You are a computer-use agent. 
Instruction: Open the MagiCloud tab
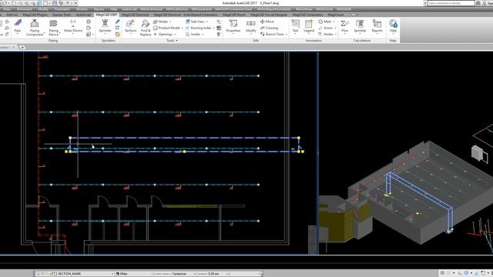336,15
